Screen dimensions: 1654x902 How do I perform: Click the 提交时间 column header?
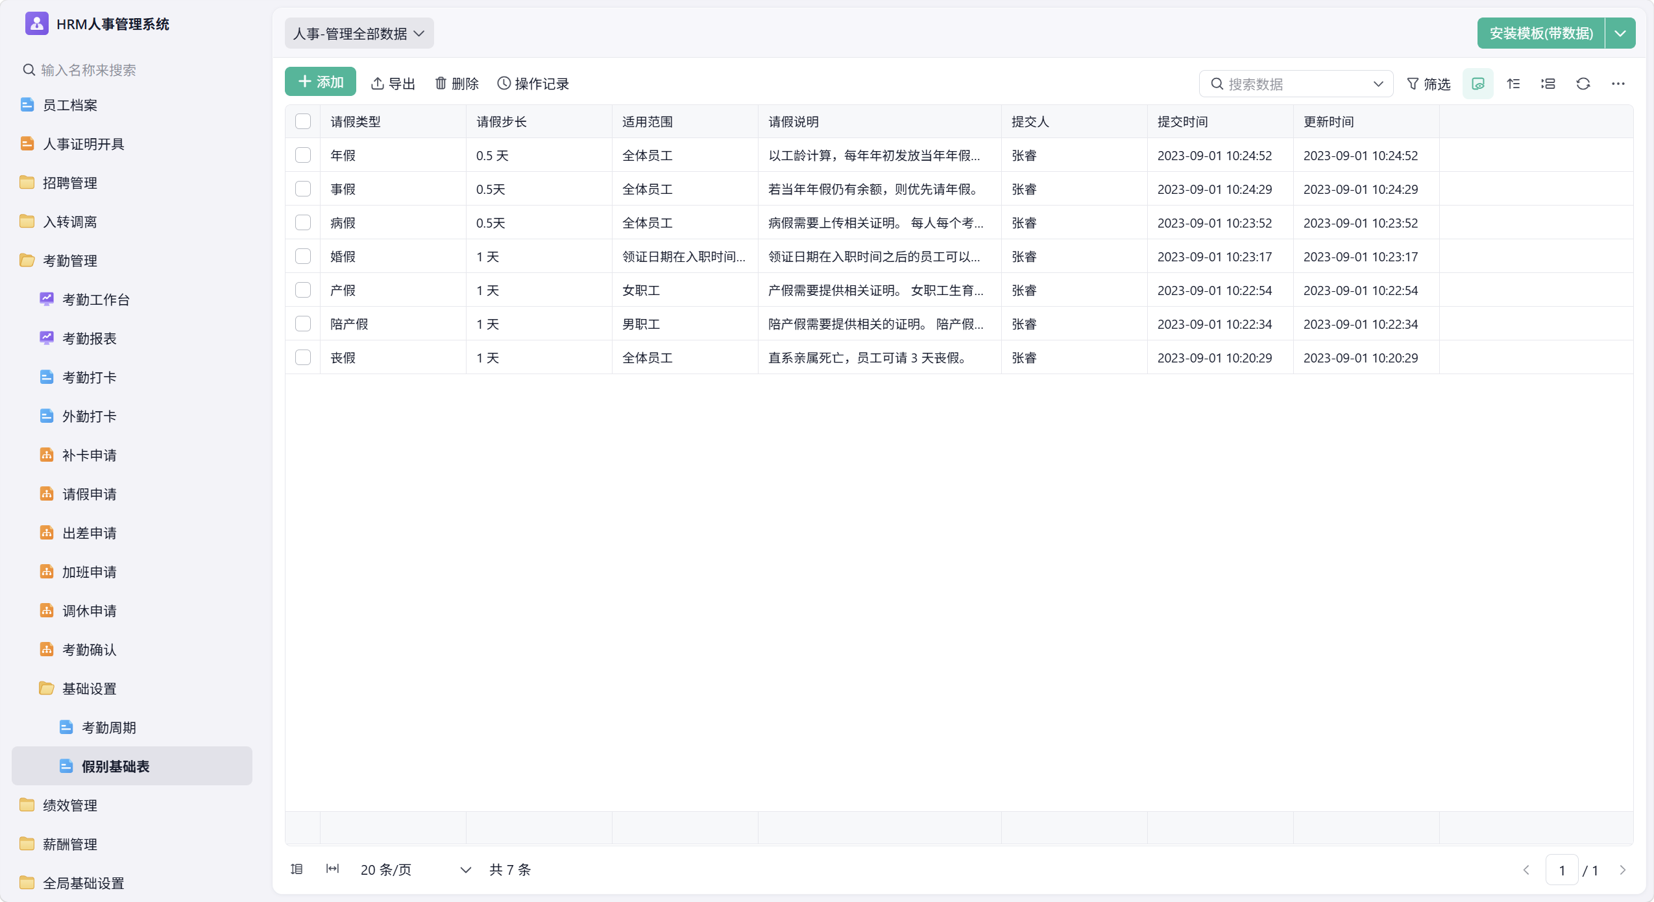pyautogui.click(x=1221, y=121)
